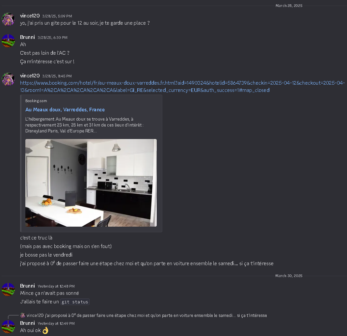Click vince120's avatar on the 5:09 PM message

point(8,19)
